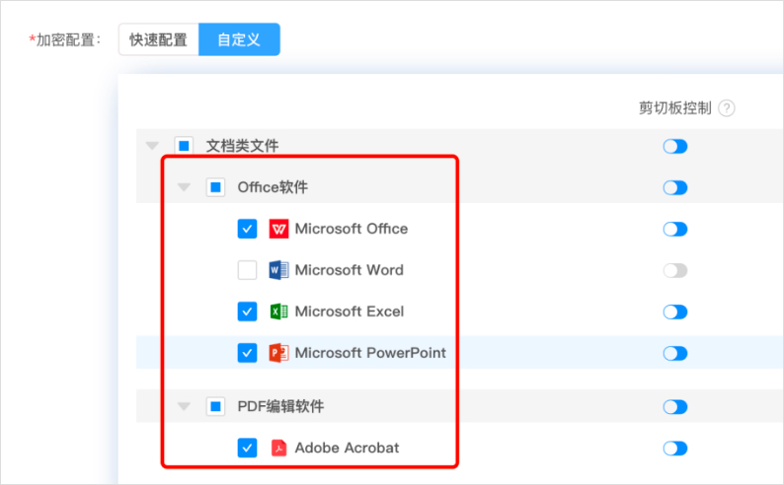This screenshot has width=784, height=485.
Task: Click the Microsoft Excel app icon
Action: point(278,312)
